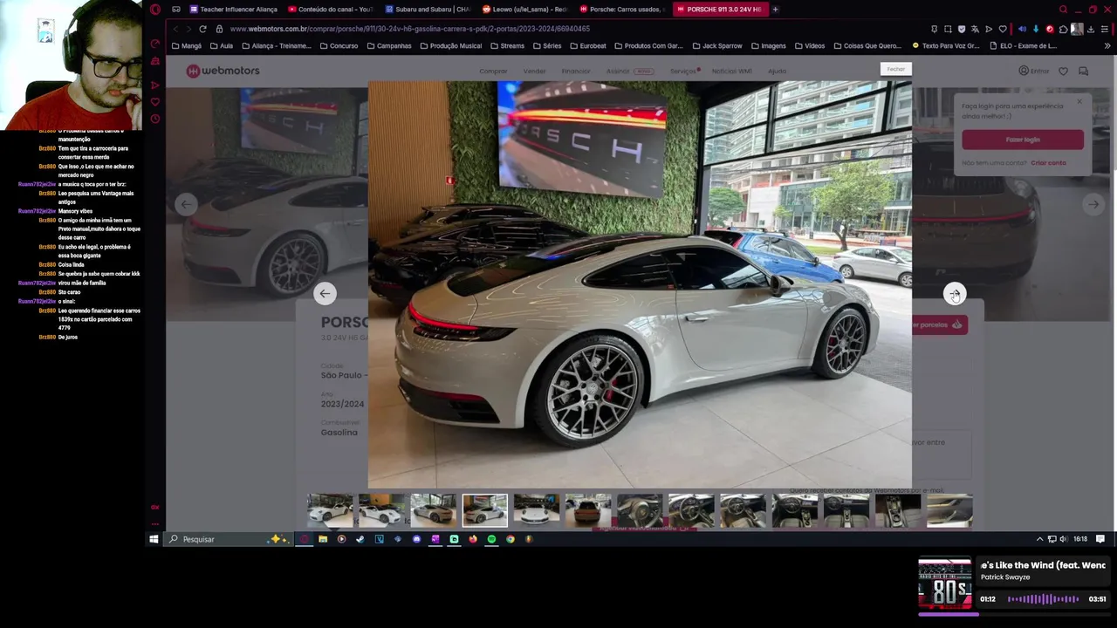Open the Aula bookmarks folder
The width and height of the screenshot is (1117, 628).
point(222,45)
